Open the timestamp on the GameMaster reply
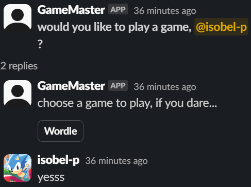 [165, 87]
